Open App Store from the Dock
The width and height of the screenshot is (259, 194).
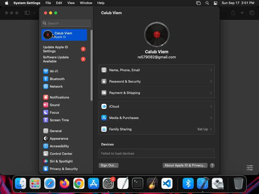click(x=94, y=183)
